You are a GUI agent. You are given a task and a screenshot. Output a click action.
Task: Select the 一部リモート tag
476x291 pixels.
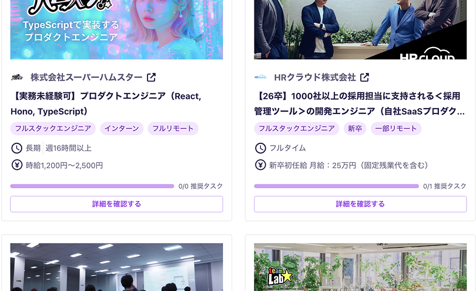point(396,129)
